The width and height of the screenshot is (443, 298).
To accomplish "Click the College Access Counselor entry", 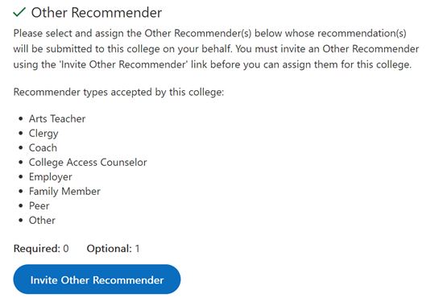I will pos(88,162).
